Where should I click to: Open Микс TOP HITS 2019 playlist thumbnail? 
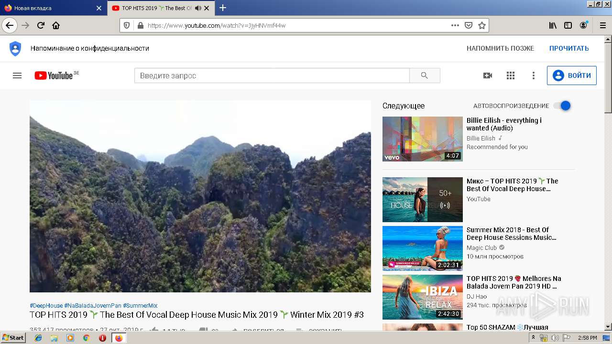coord(423,200)
